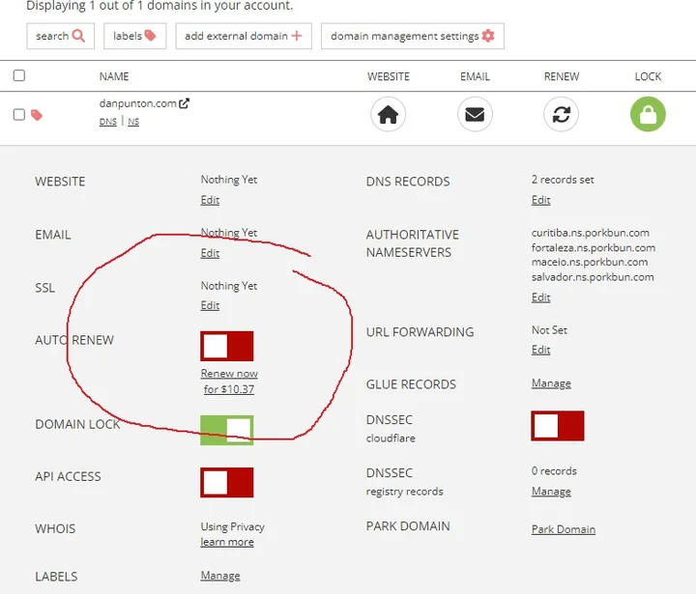Image resolution: width=696 pixels, height=594 pixels.
Task: Click Manage next to Labels
Action: point(220,576)
